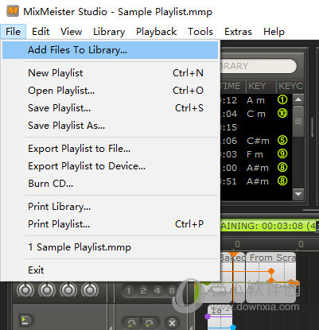Choose Exit from the File menu

point(110,270)
